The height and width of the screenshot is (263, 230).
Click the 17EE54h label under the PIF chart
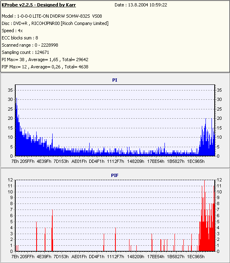[x=156, y=257]
